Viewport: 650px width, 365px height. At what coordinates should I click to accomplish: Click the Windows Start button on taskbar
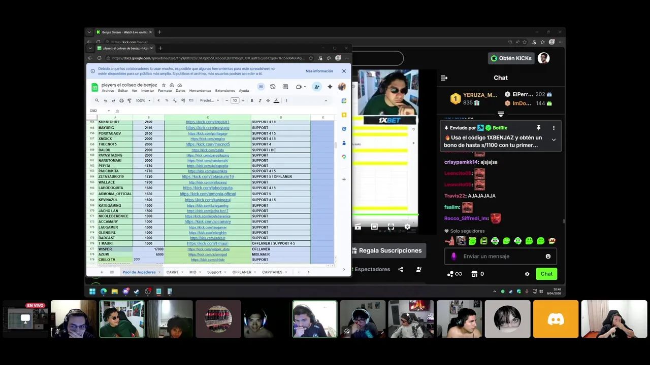92,291
